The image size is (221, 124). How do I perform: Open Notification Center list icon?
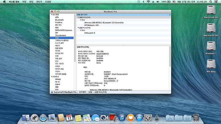pyautogui.click(x=216, y=2)
